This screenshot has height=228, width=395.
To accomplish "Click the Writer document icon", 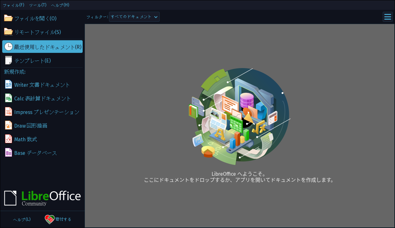I will 8,85.
